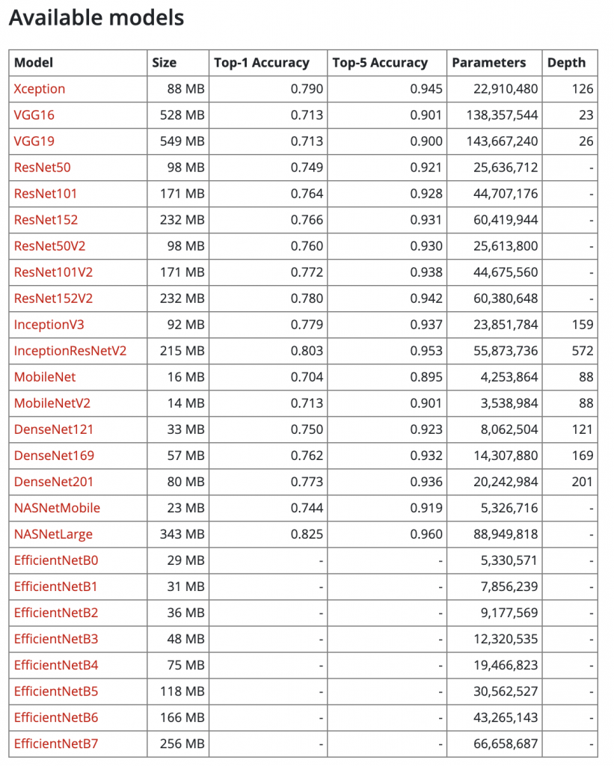Viewport: 614px width, 766px height.
Task: Follow the DenseNet121 link
Action: pos(54,429)
